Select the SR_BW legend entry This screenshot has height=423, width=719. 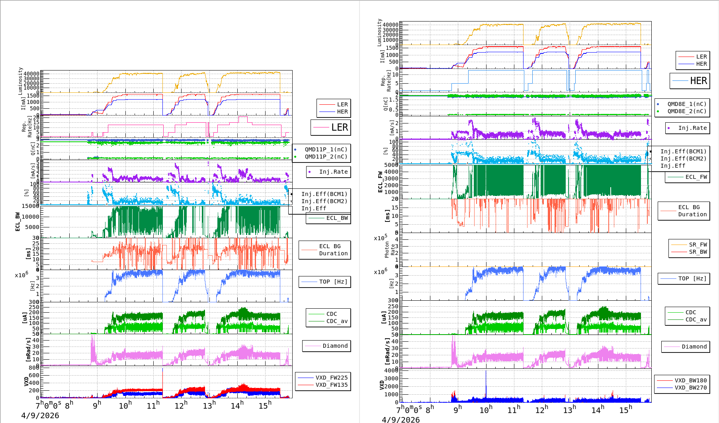tap(698, 252)
